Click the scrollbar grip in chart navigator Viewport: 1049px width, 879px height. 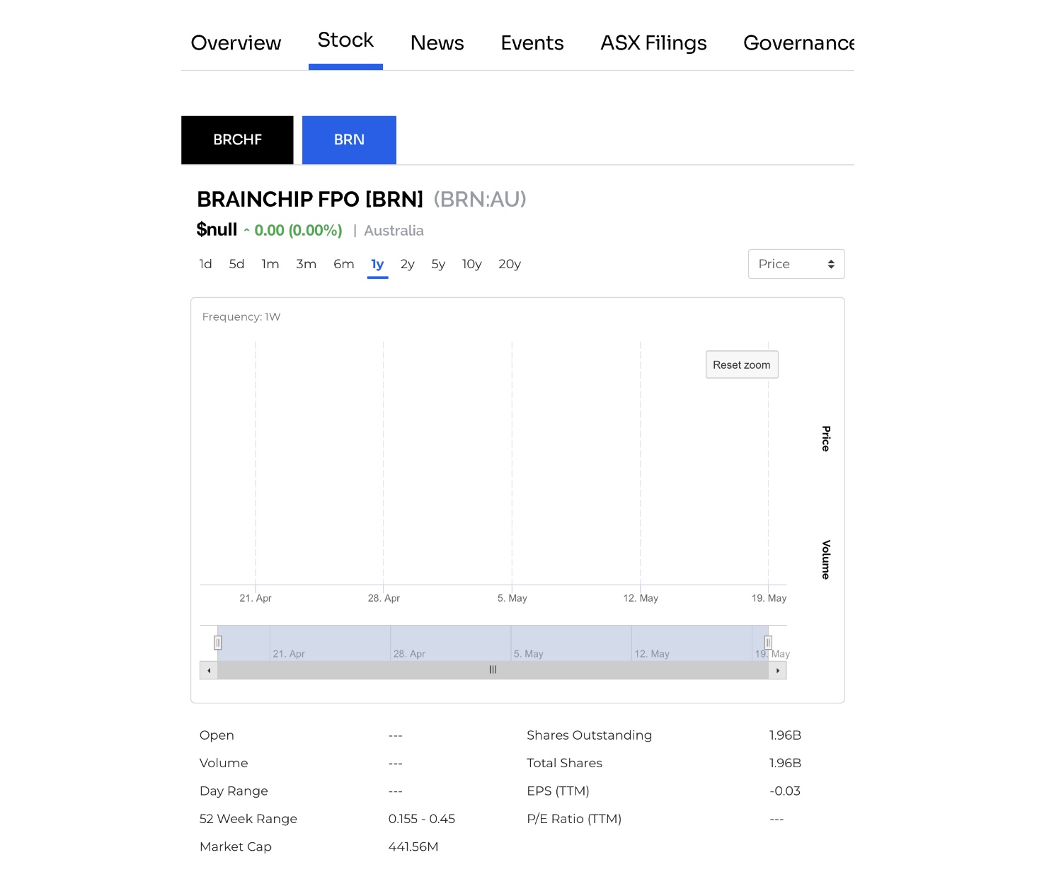pos(493,670)
